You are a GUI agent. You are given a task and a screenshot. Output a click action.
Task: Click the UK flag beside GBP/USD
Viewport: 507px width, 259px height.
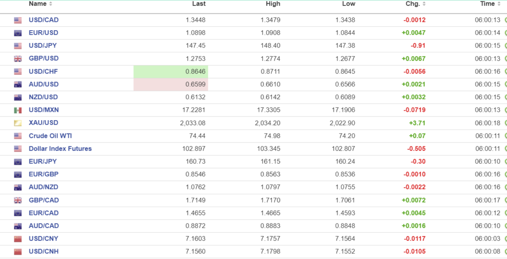pyautogui.click(x=18, y=59)
